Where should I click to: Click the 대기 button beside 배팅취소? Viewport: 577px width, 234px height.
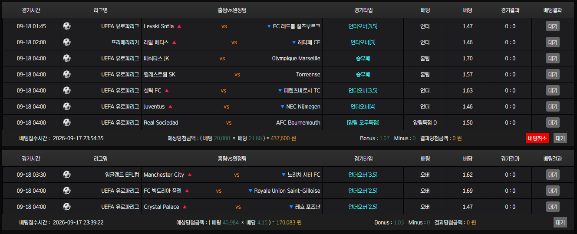(x=560, y=138)
